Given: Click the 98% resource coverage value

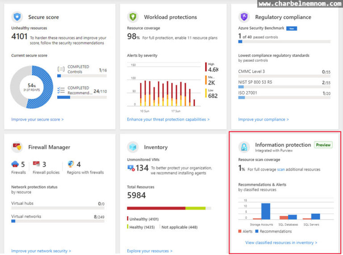Looking at the screenshot, I should coord(133,37).
